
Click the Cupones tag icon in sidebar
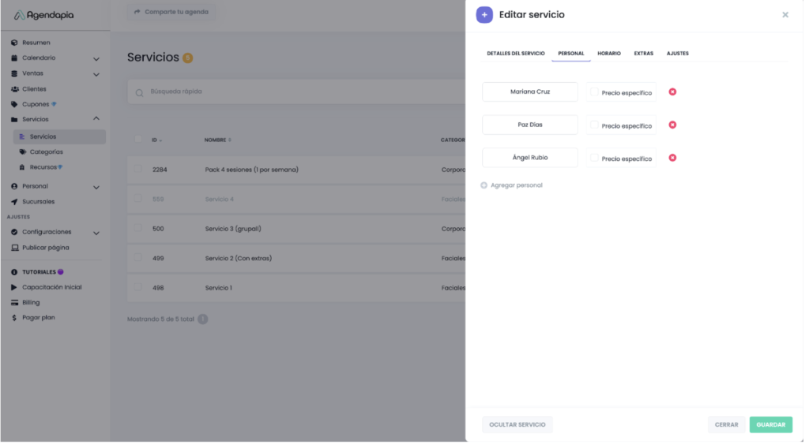pyautogui.click(x=14, y=104)
